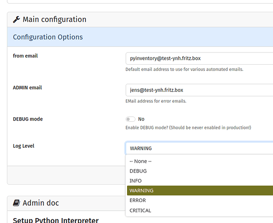Image resolution: width=273 pixels, height=223 pixels.
Task: Click the 'Log Level' field label
Action: (24, 146)
